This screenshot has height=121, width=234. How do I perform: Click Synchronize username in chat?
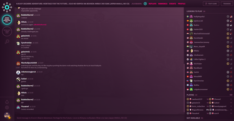pyautogui.click(x=26, y=43)
